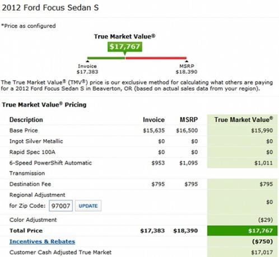
Task: Click the Ingot Silver Metallic row
Action: click(x=139, y=141)
